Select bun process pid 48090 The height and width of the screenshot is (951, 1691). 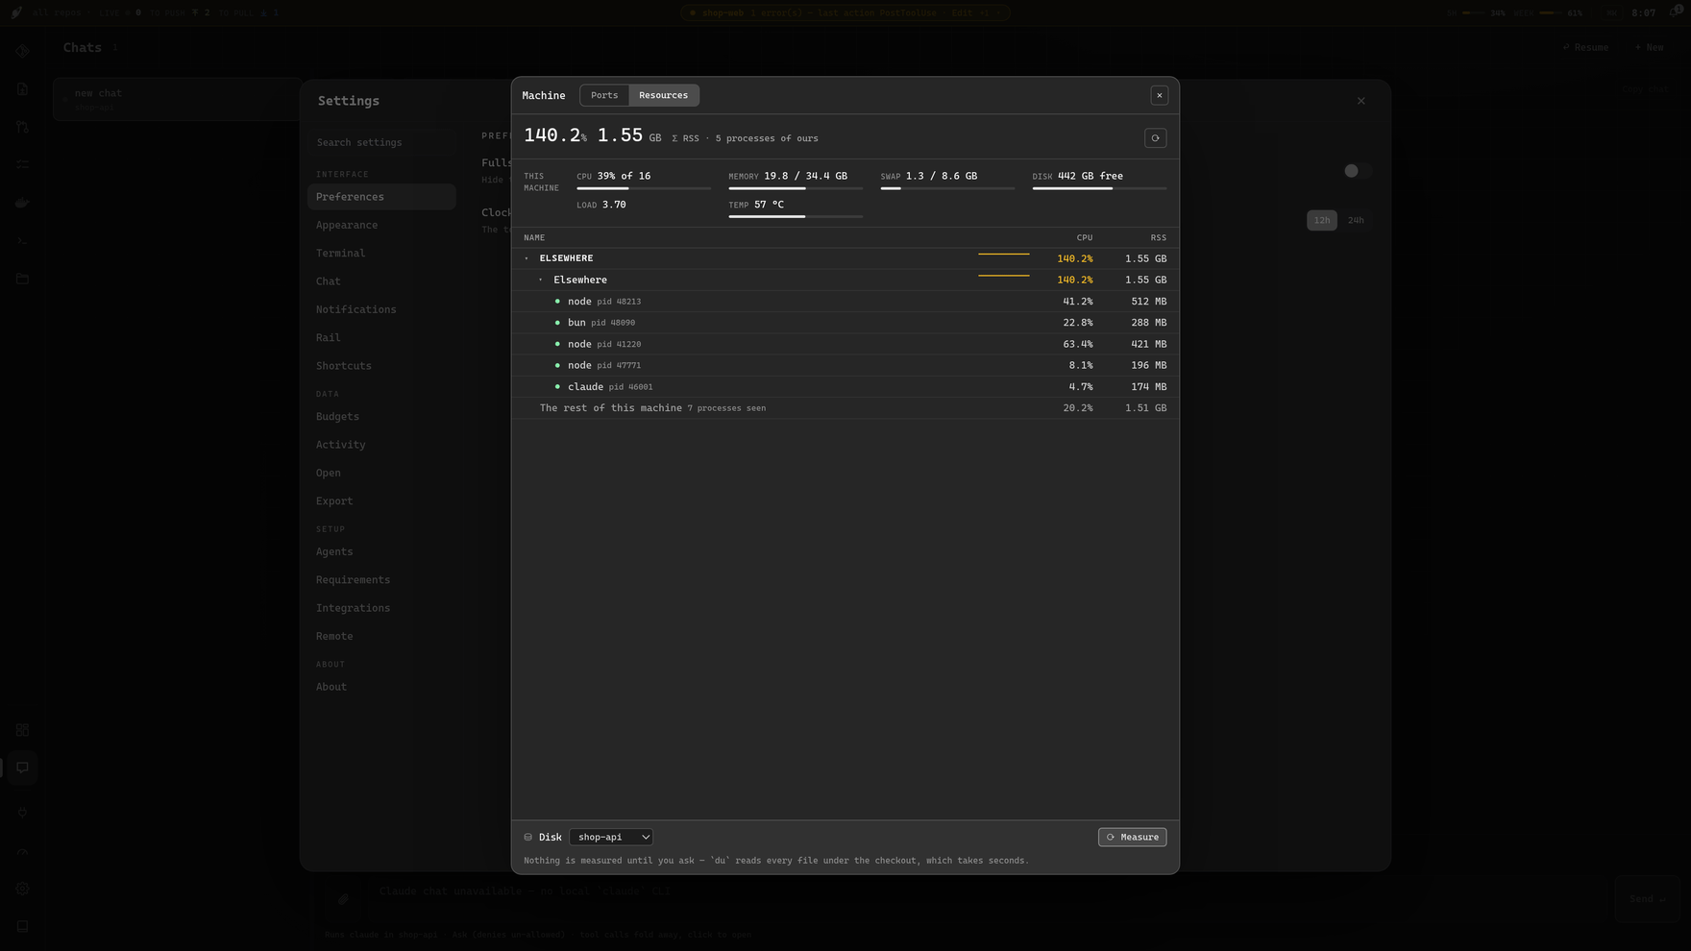pyautogui.click(x=845, y=323)
